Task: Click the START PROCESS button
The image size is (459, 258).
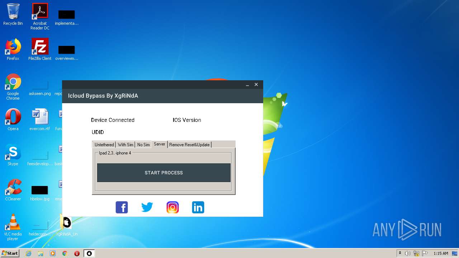Action: 164,173
